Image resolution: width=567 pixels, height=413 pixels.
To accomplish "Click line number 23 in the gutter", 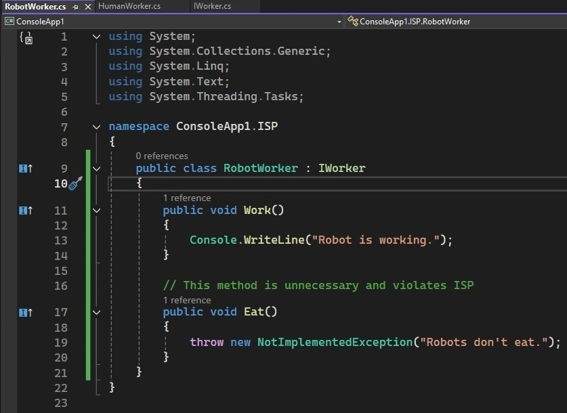I will point(61,403).
